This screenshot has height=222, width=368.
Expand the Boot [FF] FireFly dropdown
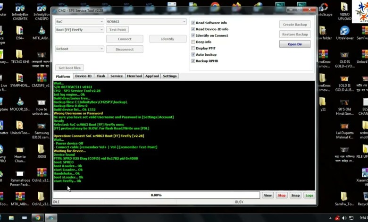[x=79, y=30]
